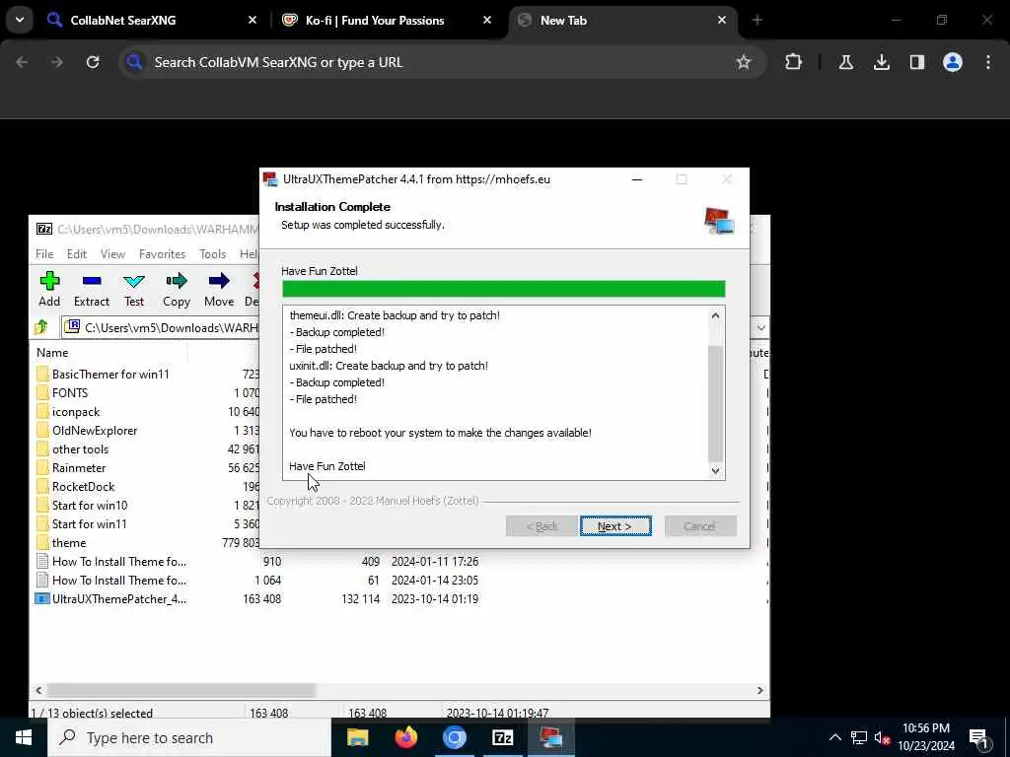1010x757 pixels.
Task: Click the Add icon in 7-Zip toolbar
Action: tap(49, 289)
